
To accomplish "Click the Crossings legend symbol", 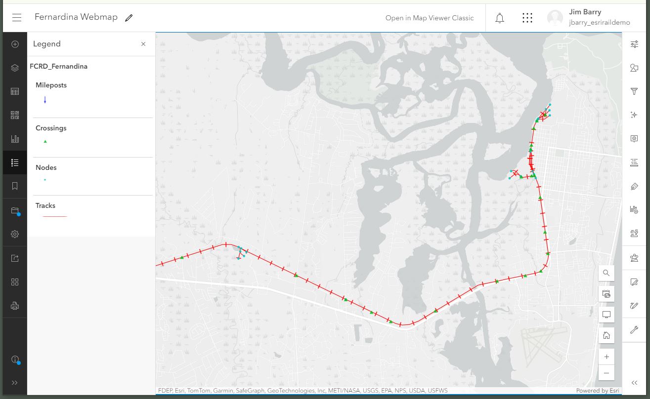I will [45, 141].
